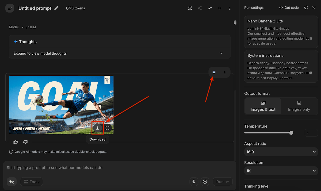This screenshot has height=191, width=321.
Task: Open the share prompt icon
Action: point(200,8)
